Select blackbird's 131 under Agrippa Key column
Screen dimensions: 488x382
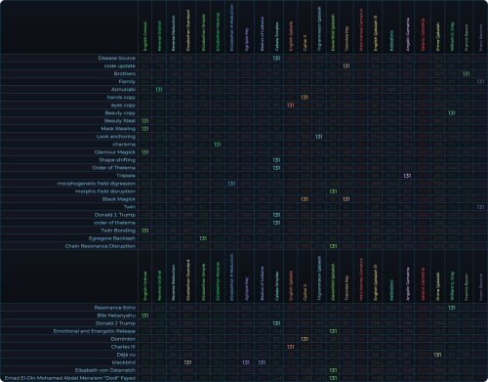click(x=246, y=362)
